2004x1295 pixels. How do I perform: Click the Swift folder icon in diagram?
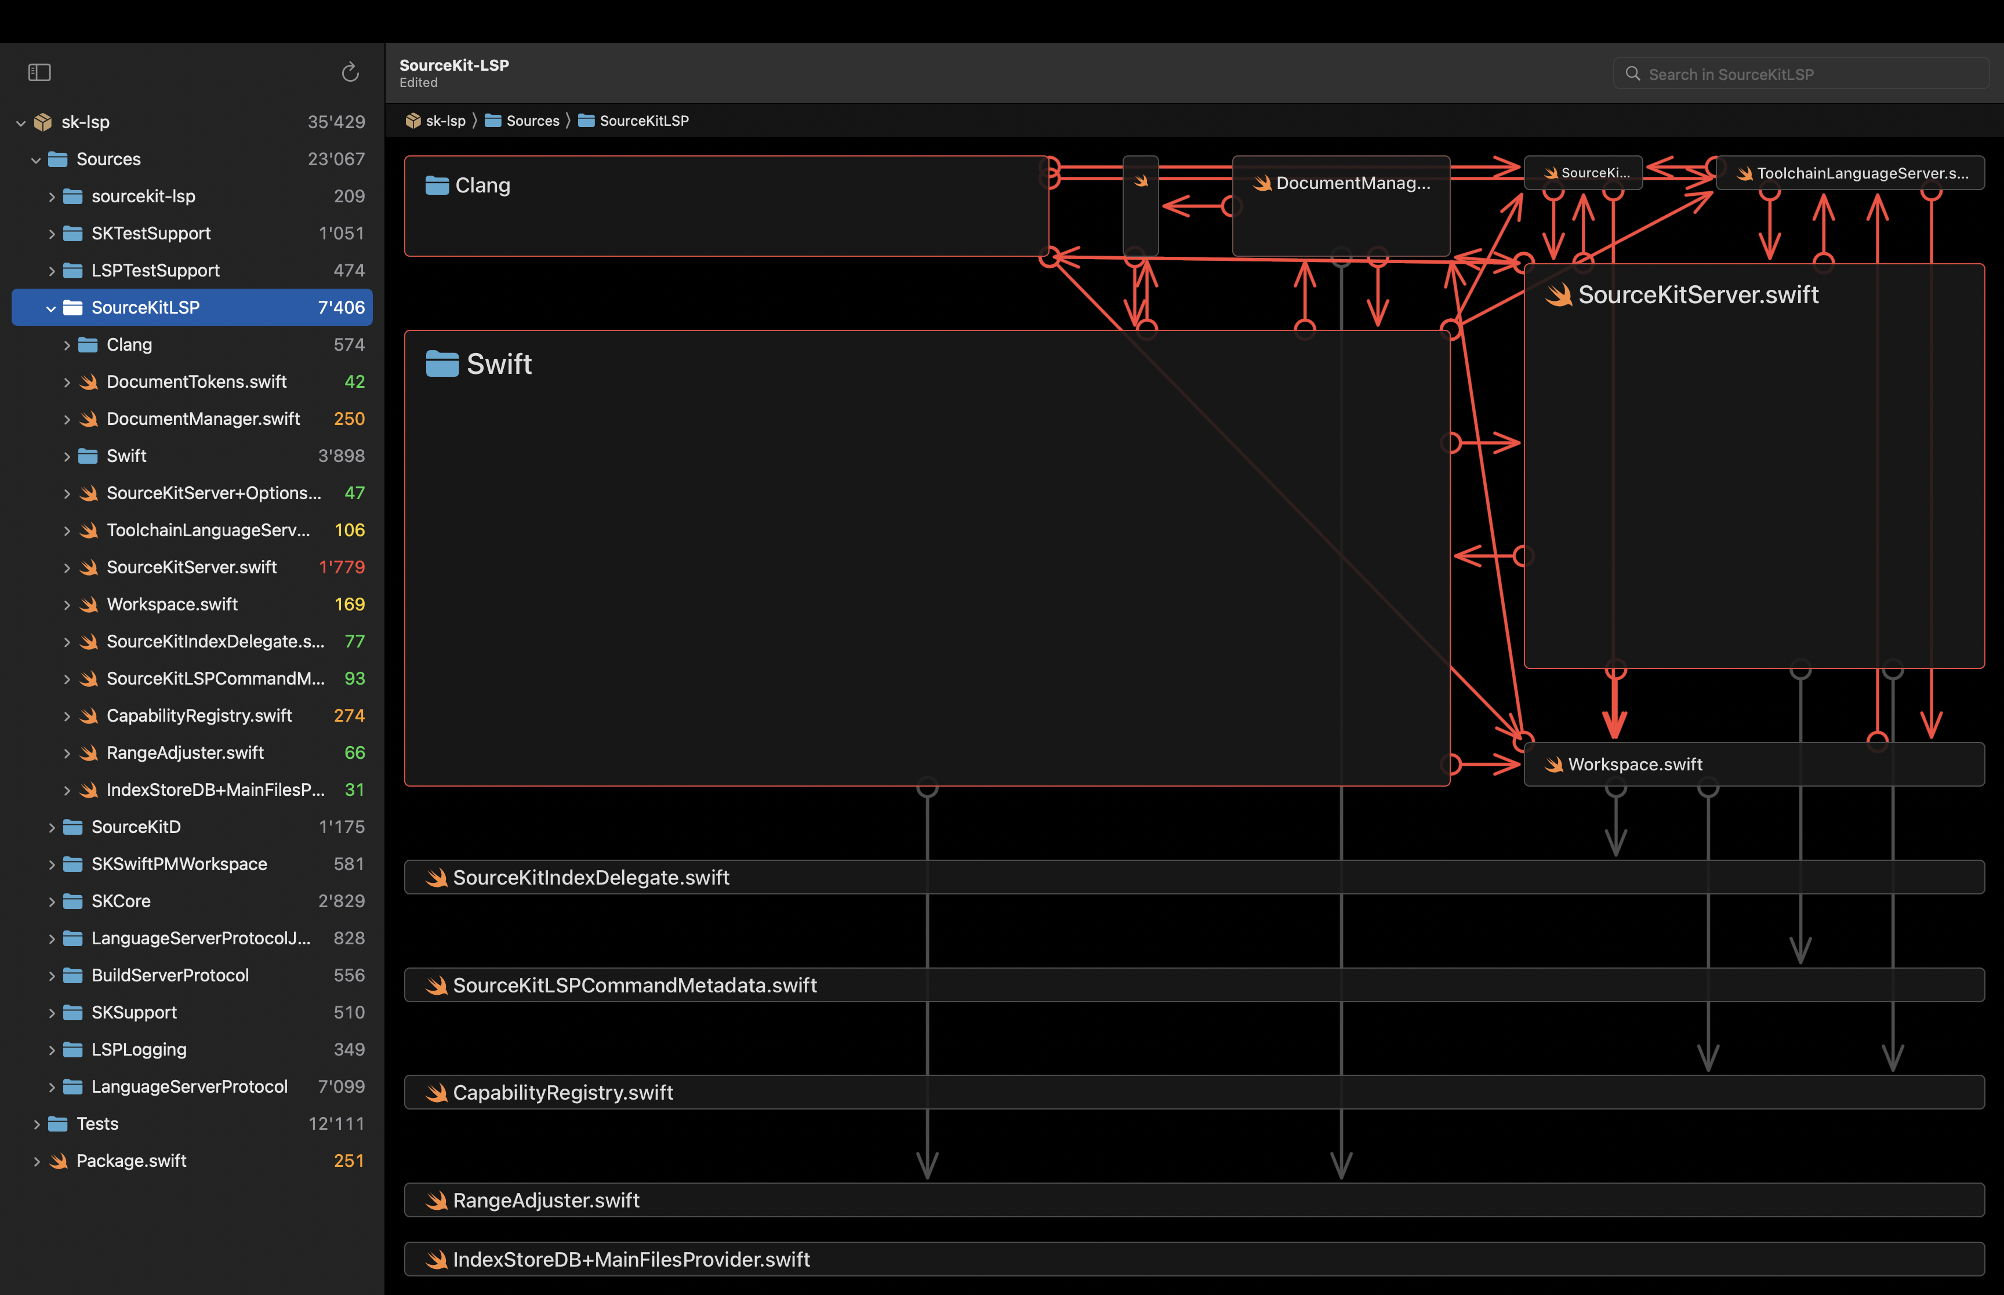pyautogui.click(x=442, y=364)
